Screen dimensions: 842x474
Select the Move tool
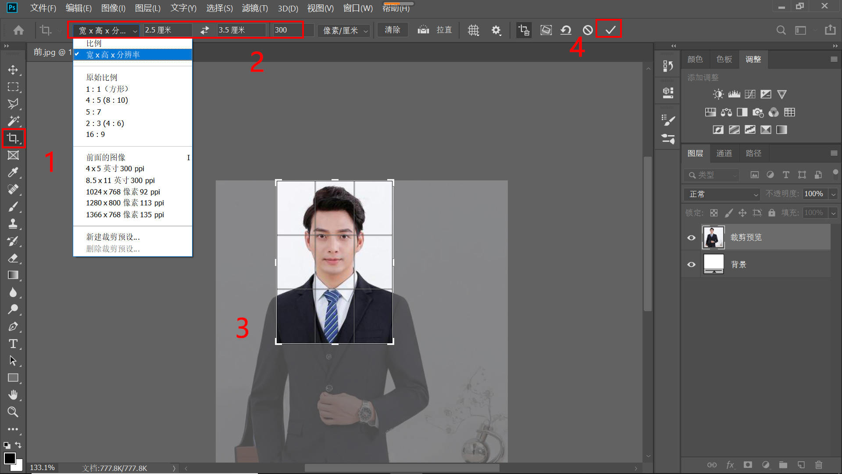(13, 70)
